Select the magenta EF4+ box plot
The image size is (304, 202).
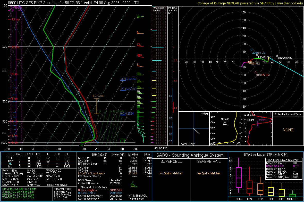point(239,175)
